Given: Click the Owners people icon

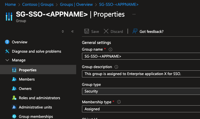Looking at the screenshot, I should 14,89.
